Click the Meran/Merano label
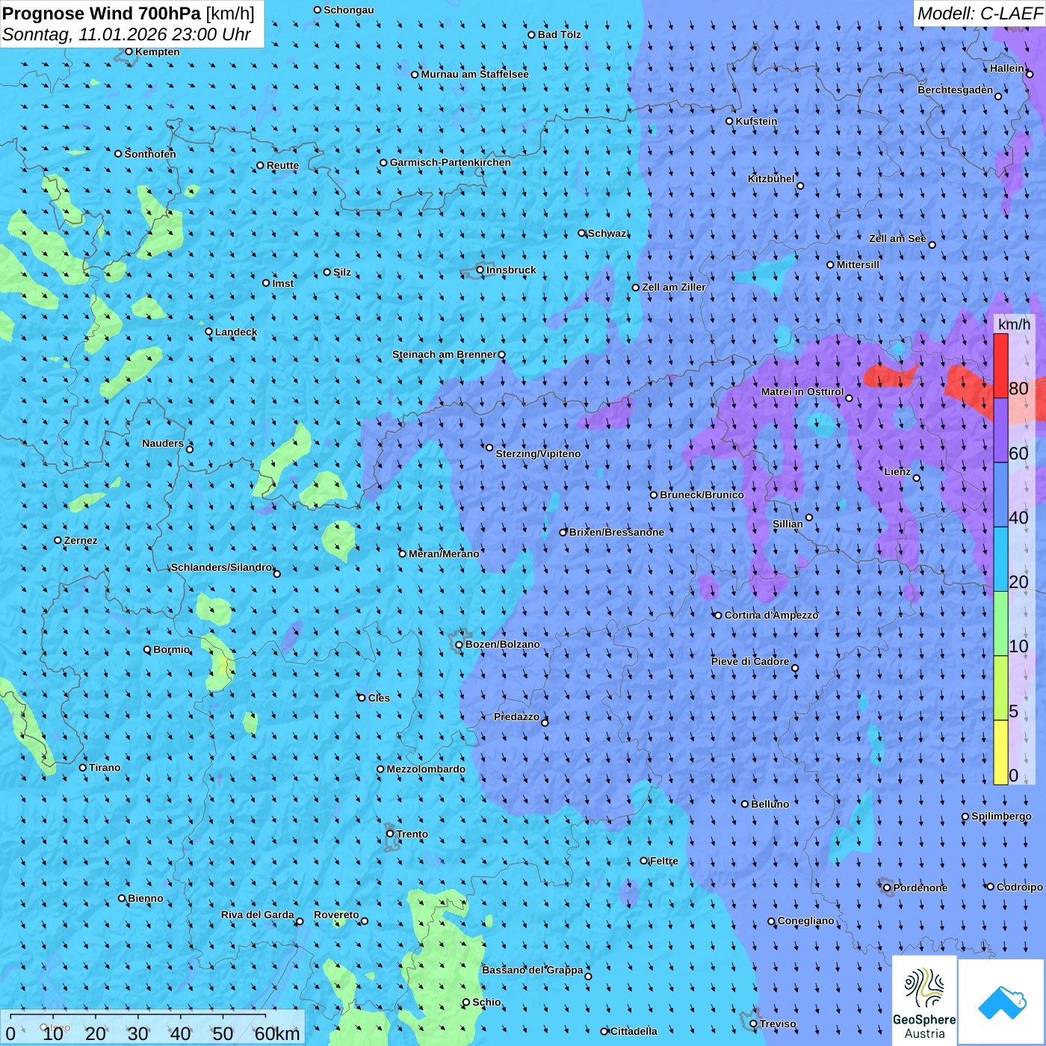Screen dimensions: 1046x1046 pyautogui.click(x=444, y=554)
